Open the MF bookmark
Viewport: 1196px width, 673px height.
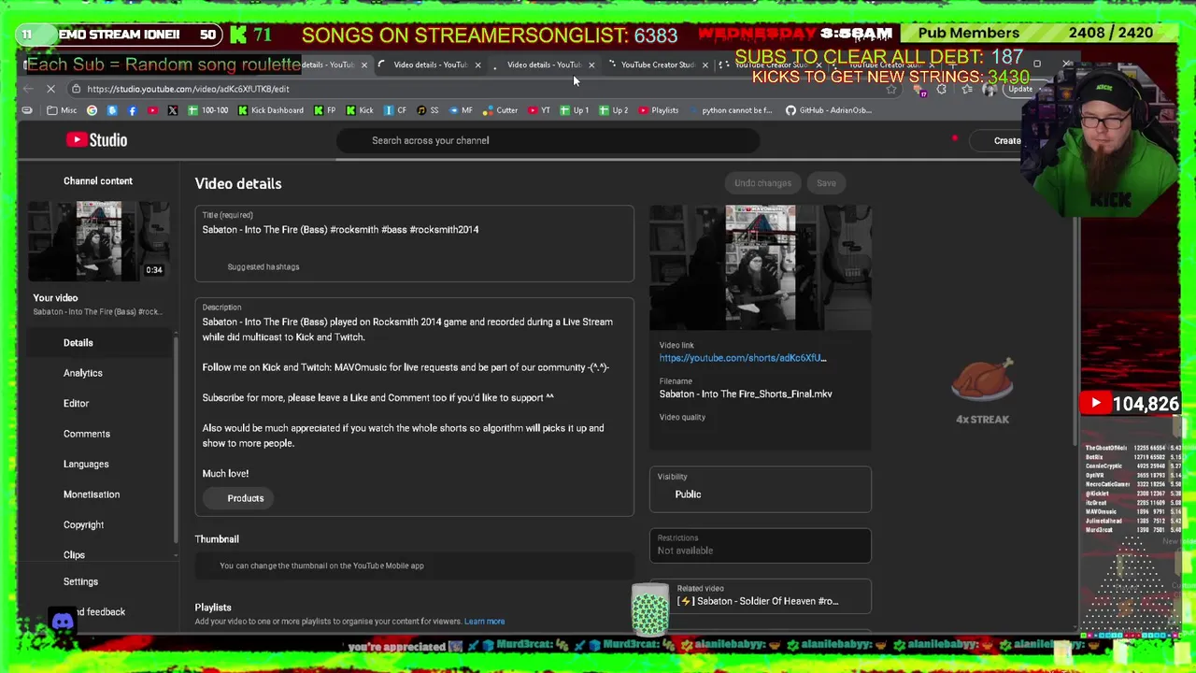pos(461,110)
